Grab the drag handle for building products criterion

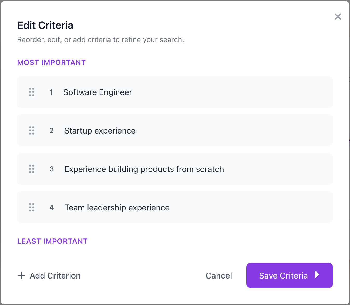point(32,169)
